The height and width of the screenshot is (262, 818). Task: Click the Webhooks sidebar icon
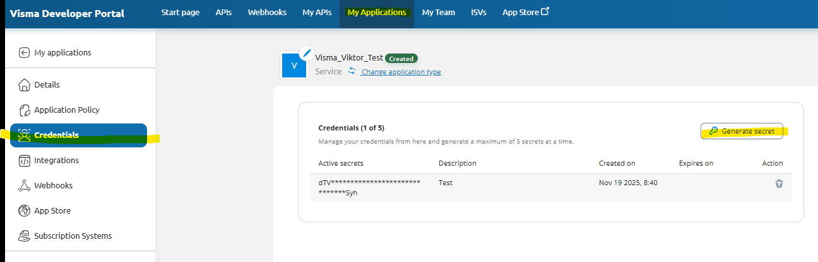pyautogui.click(x=24, y=185)
